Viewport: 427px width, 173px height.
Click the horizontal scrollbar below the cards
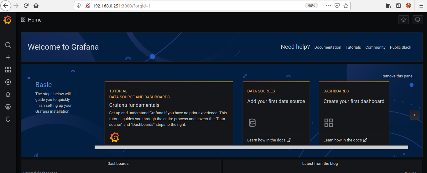pos(251,147)
